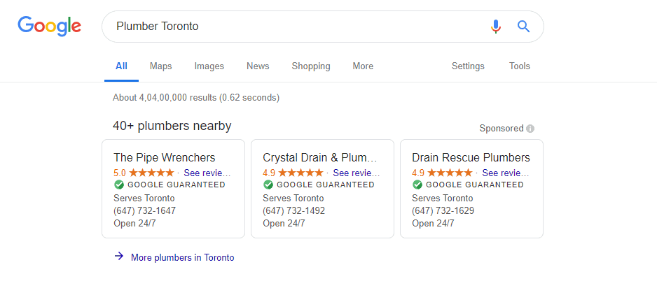Click Crystal Drain green guarantee checkmark
Screen dimensions: 657x281
click(268, 185)
